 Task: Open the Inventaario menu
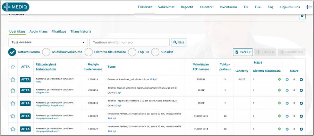[x=228, y=7]
